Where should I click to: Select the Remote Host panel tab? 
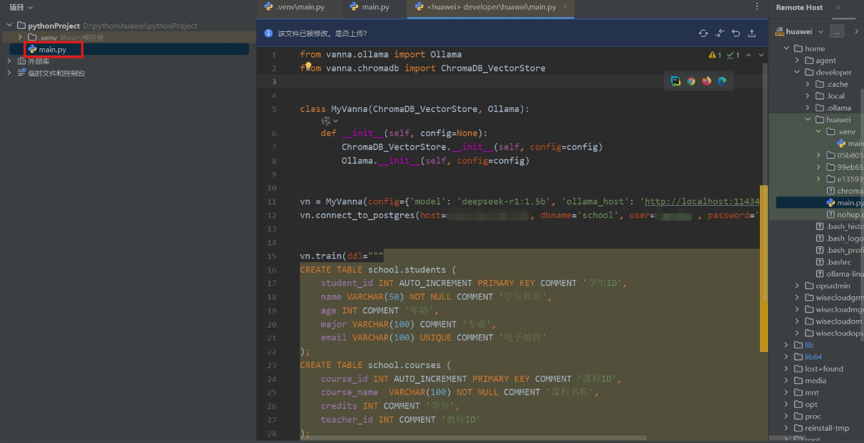799,7
